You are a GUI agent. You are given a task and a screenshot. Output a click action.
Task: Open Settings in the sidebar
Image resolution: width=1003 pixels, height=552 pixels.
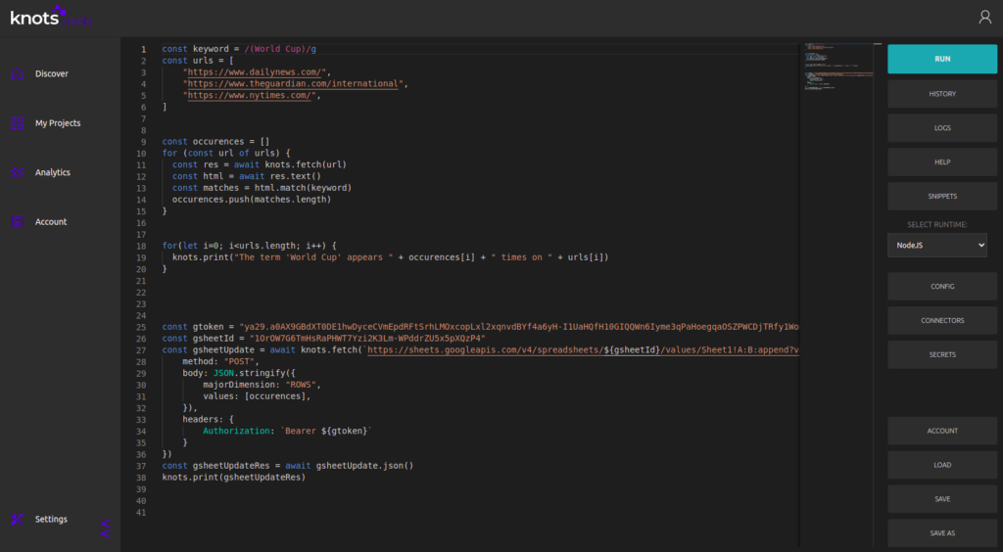51,519
